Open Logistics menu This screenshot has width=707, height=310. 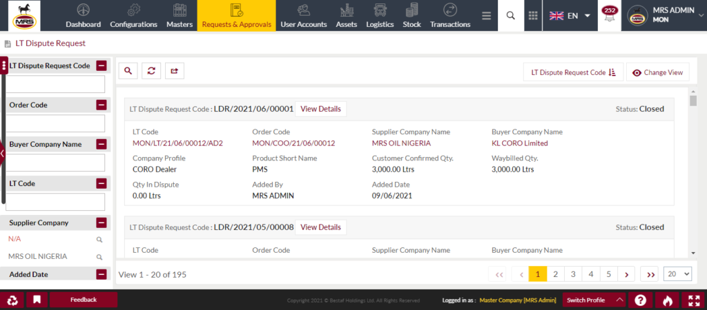pos(380,16)
